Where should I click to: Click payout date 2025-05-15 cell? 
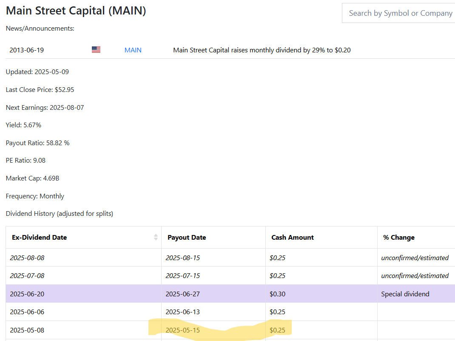(213, 330)
